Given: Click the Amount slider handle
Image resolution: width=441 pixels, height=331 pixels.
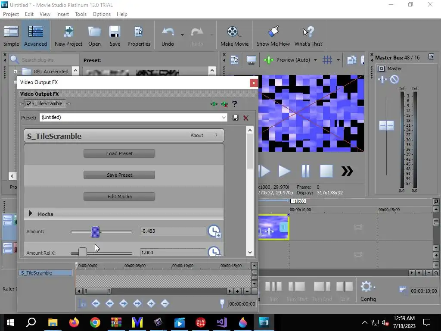Looking at the screenshot, I should pos(95,232).
